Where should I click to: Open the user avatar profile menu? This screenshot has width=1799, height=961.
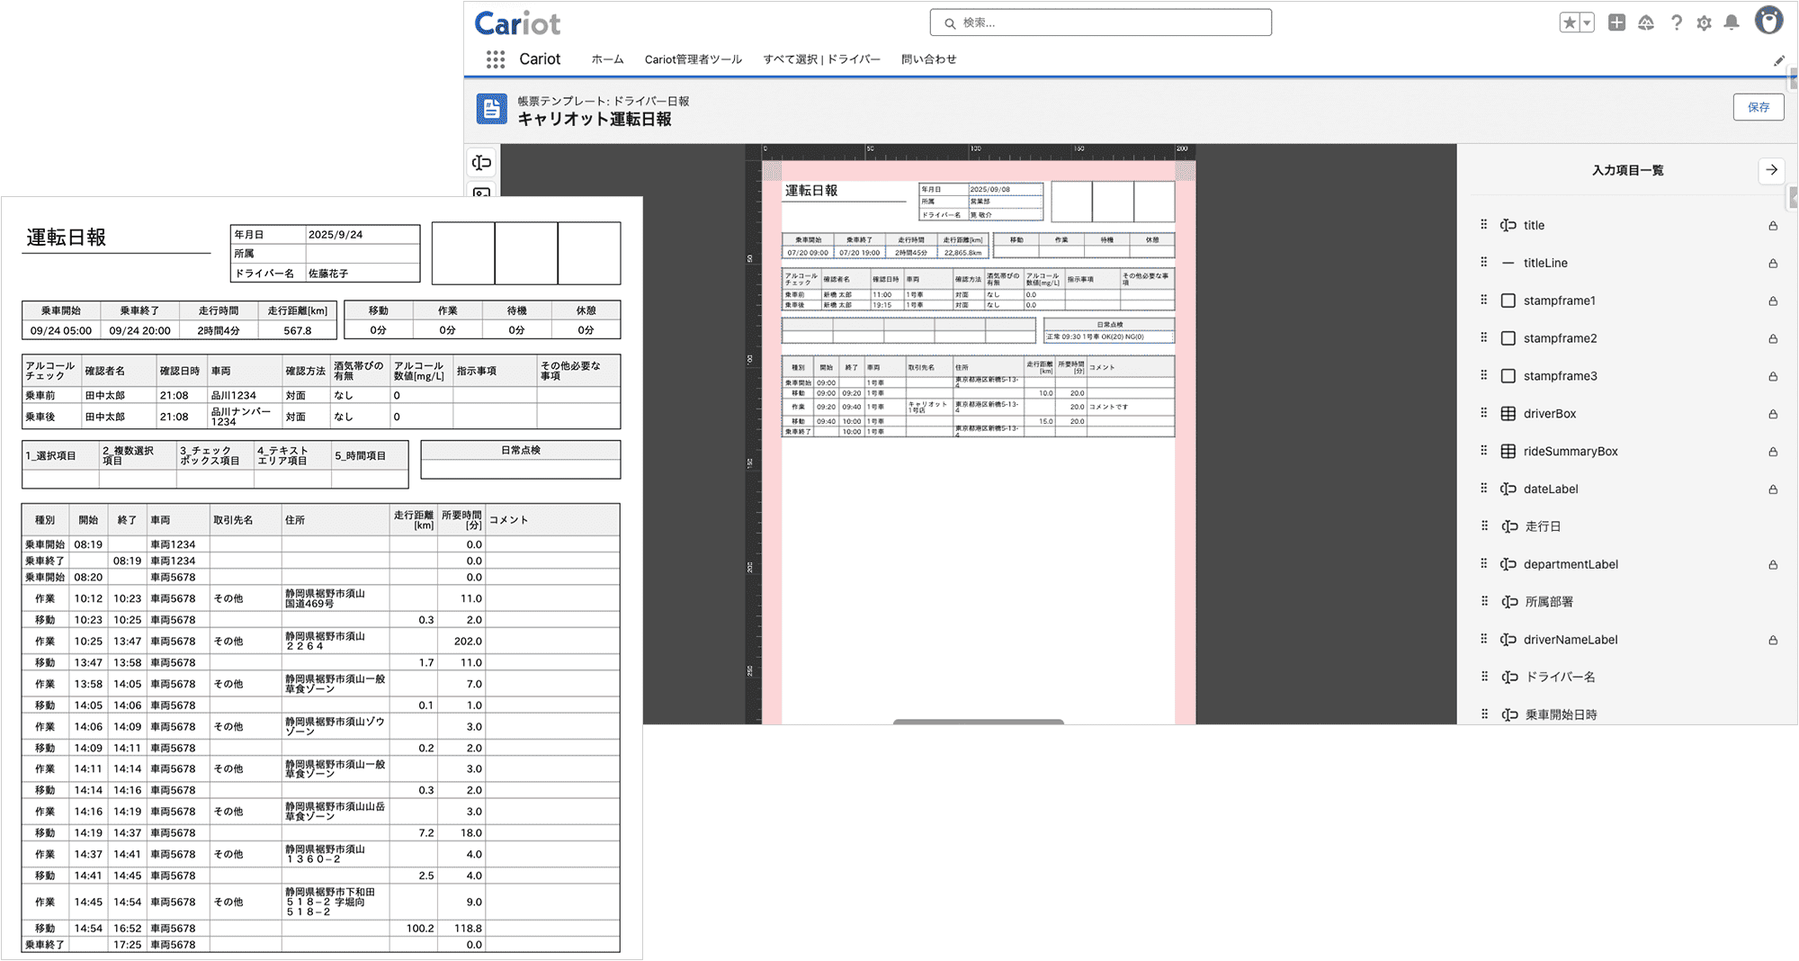[x=1768, y=22]
